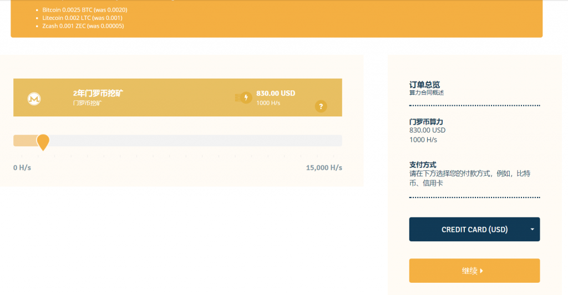Click the Zcash 0.001 ZEC notice line

[x=83, y=26]
